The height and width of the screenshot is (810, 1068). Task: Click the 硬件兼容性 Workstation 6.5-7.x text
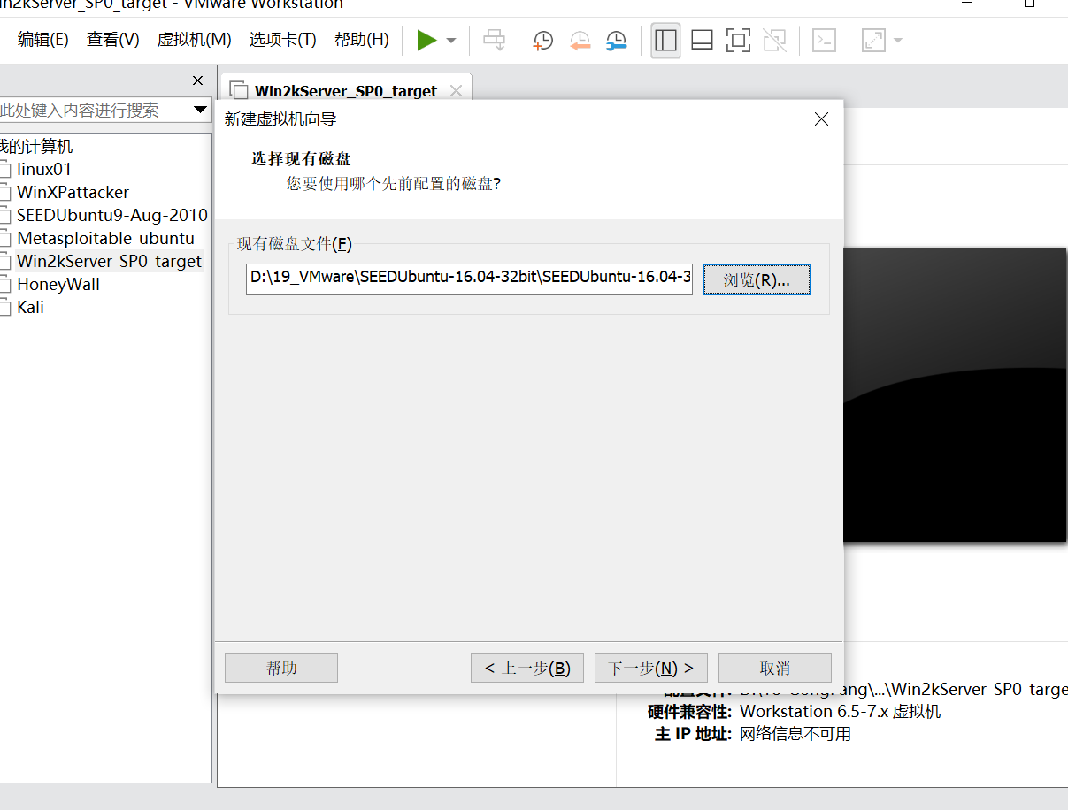tap(795, 711)
